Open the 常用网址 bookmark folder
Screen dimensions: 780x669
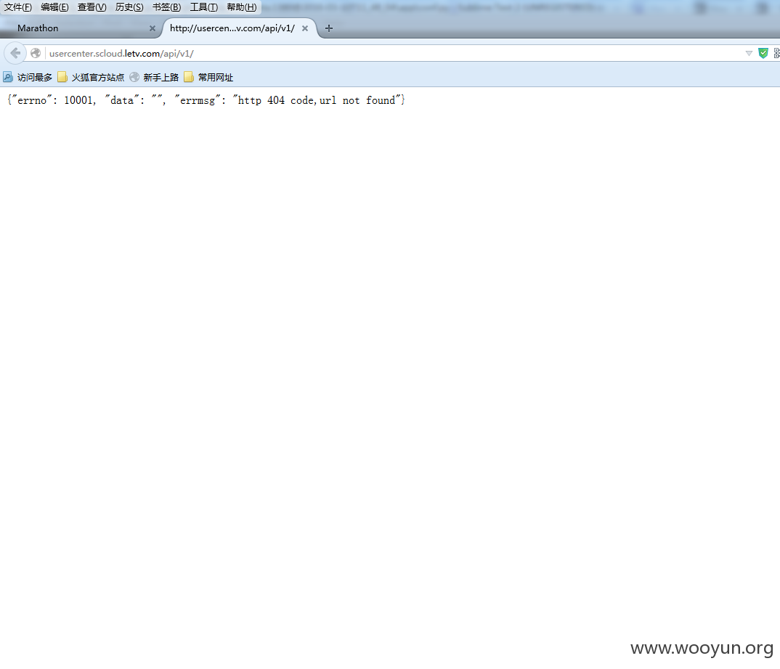(x=208, y=77)
